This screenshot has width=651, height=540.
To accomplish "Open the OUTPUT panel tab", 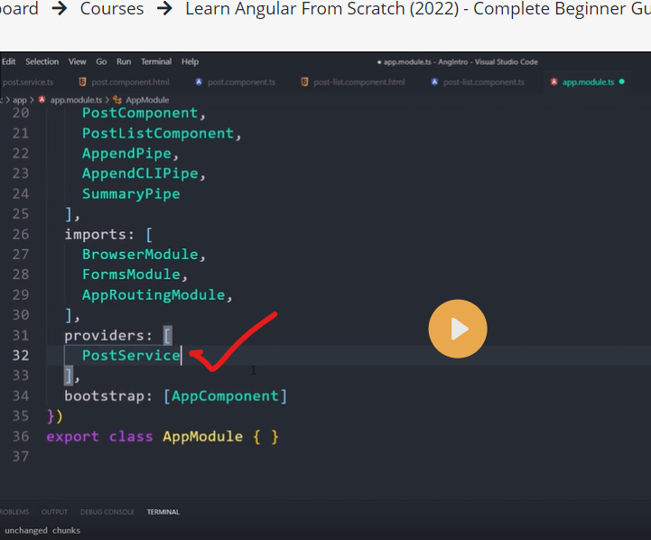I will point(54,512).
